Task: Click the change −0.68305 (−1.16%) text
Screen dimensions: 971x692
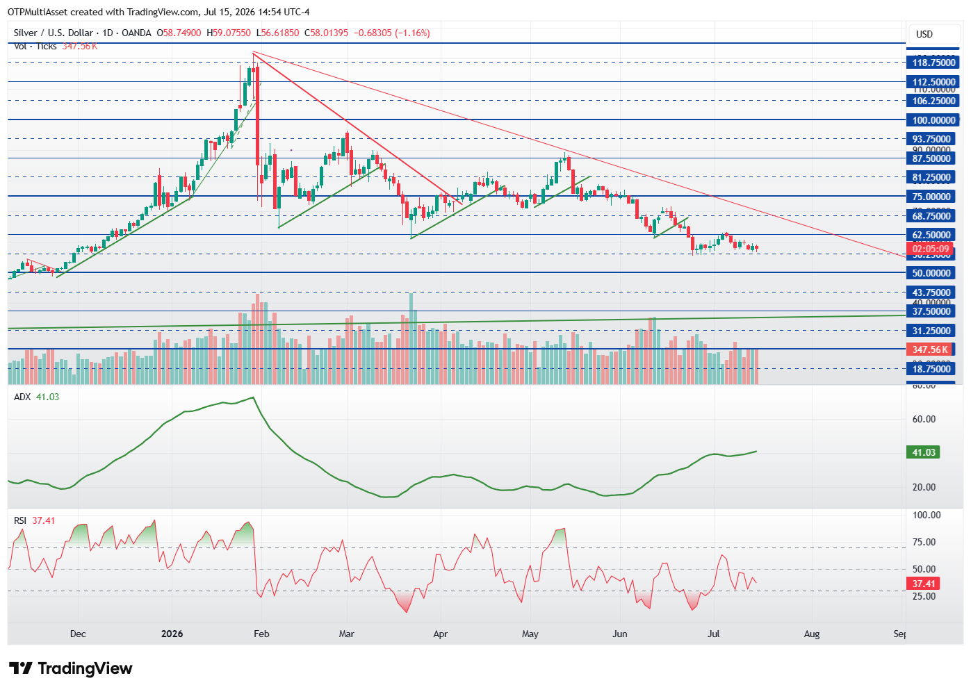Action: point(392,33)
